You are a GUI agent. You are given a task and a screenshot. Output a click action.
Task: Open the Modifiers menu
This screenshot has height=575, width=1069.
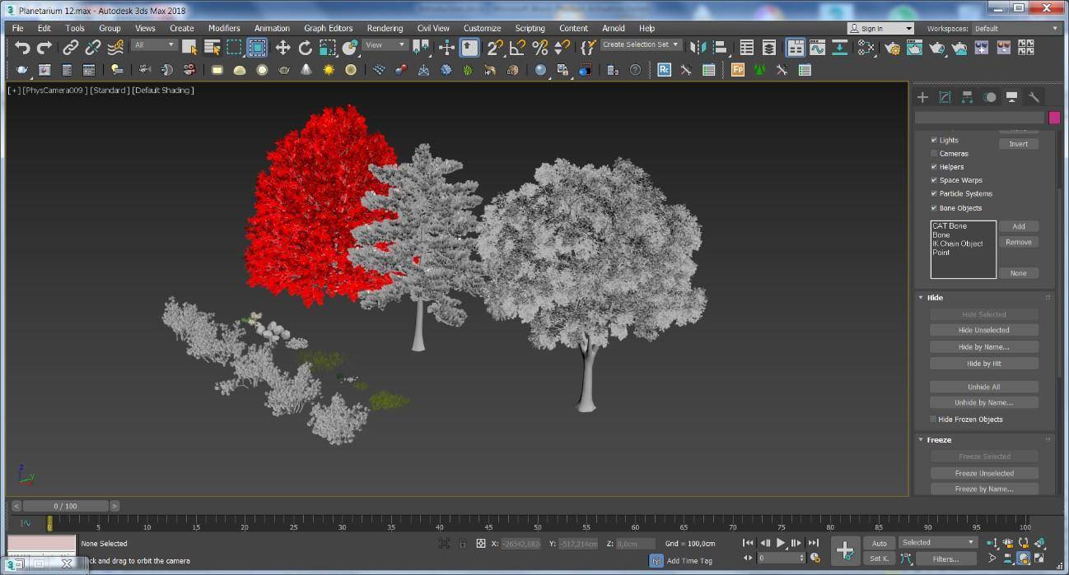tap(224, 28)
